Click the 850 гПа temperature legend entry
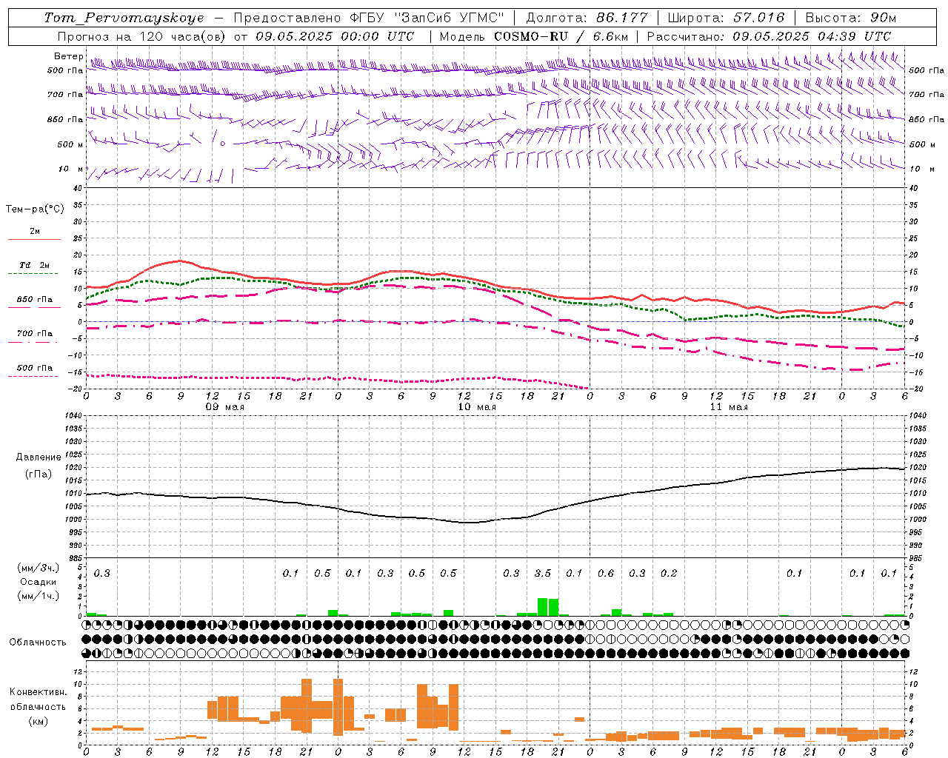This screenshot has width=948, height=758. pos(34,303)
